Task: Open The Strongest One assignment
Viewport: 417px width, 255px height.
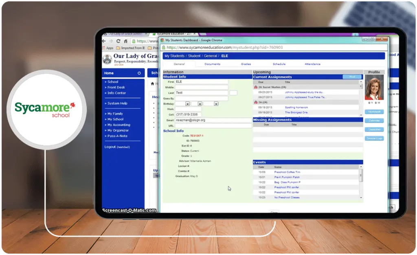Action: pyautogui.click(x=296, y=112)
